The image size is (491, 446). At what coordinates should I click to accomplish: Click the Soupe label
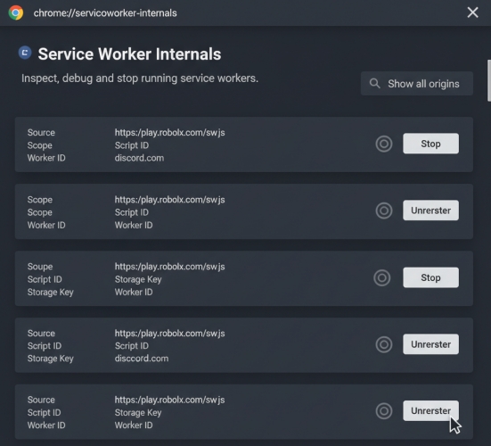coord(40,267)
